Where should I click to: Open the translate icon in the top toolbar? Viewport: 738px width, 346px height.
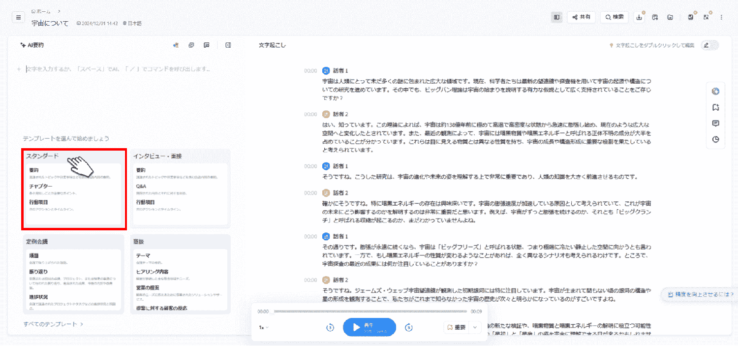pyautogui.click(x=706, y=17)
